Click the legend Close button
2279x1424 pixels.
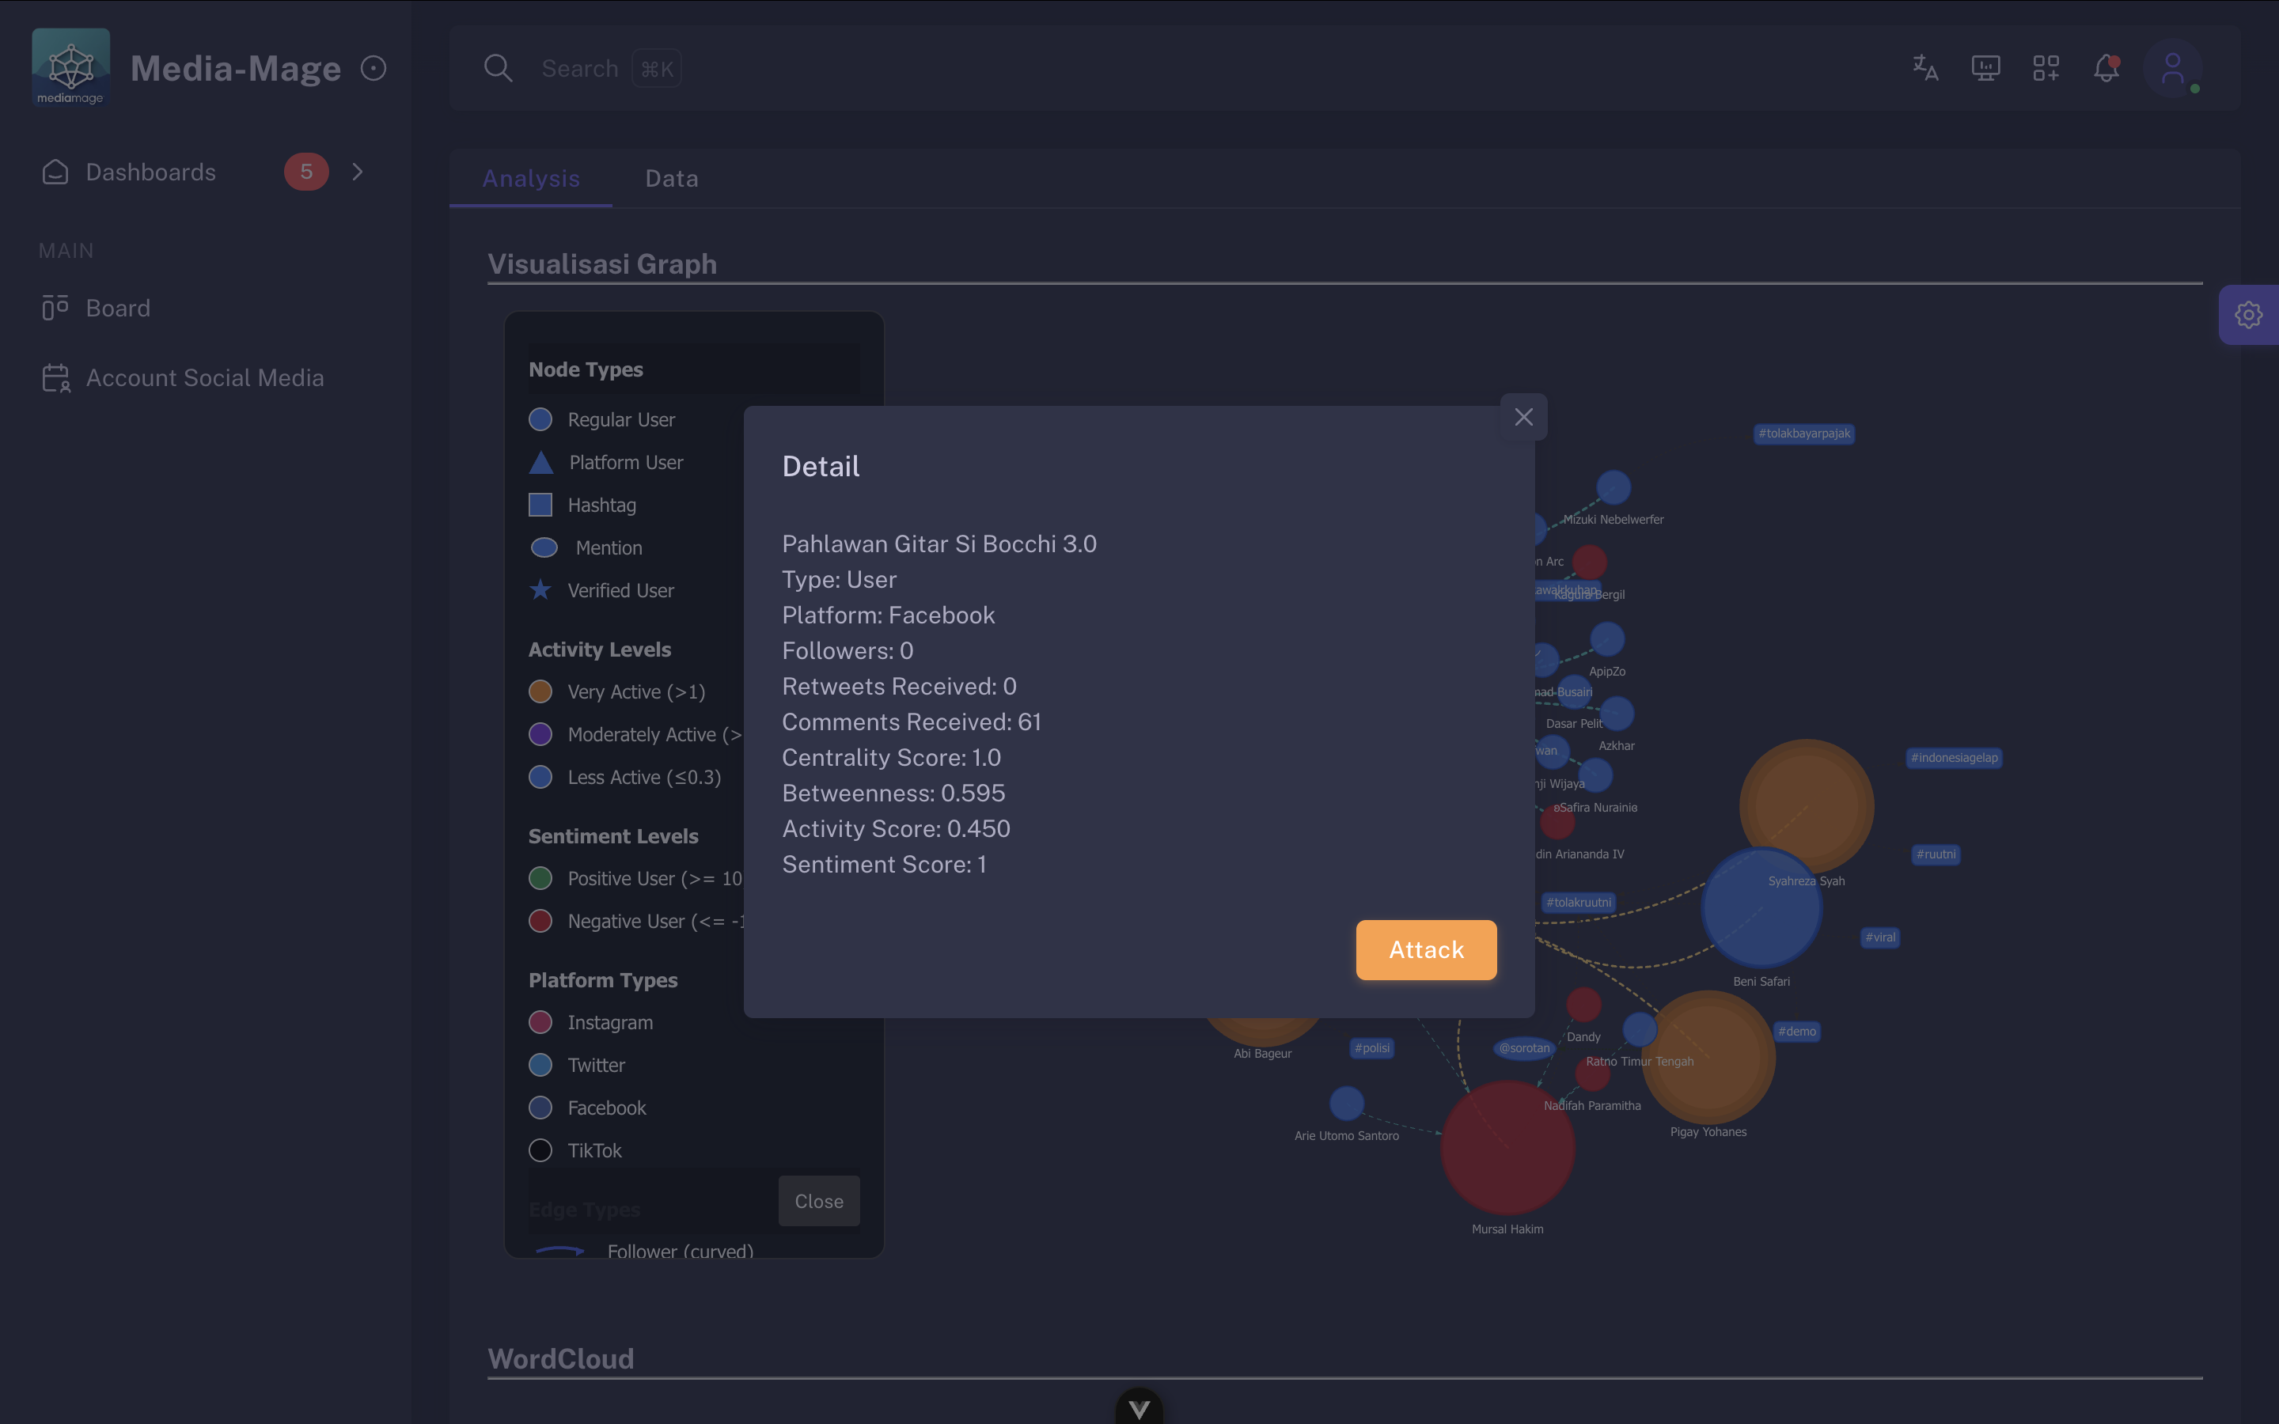[x=818, y=1201]
